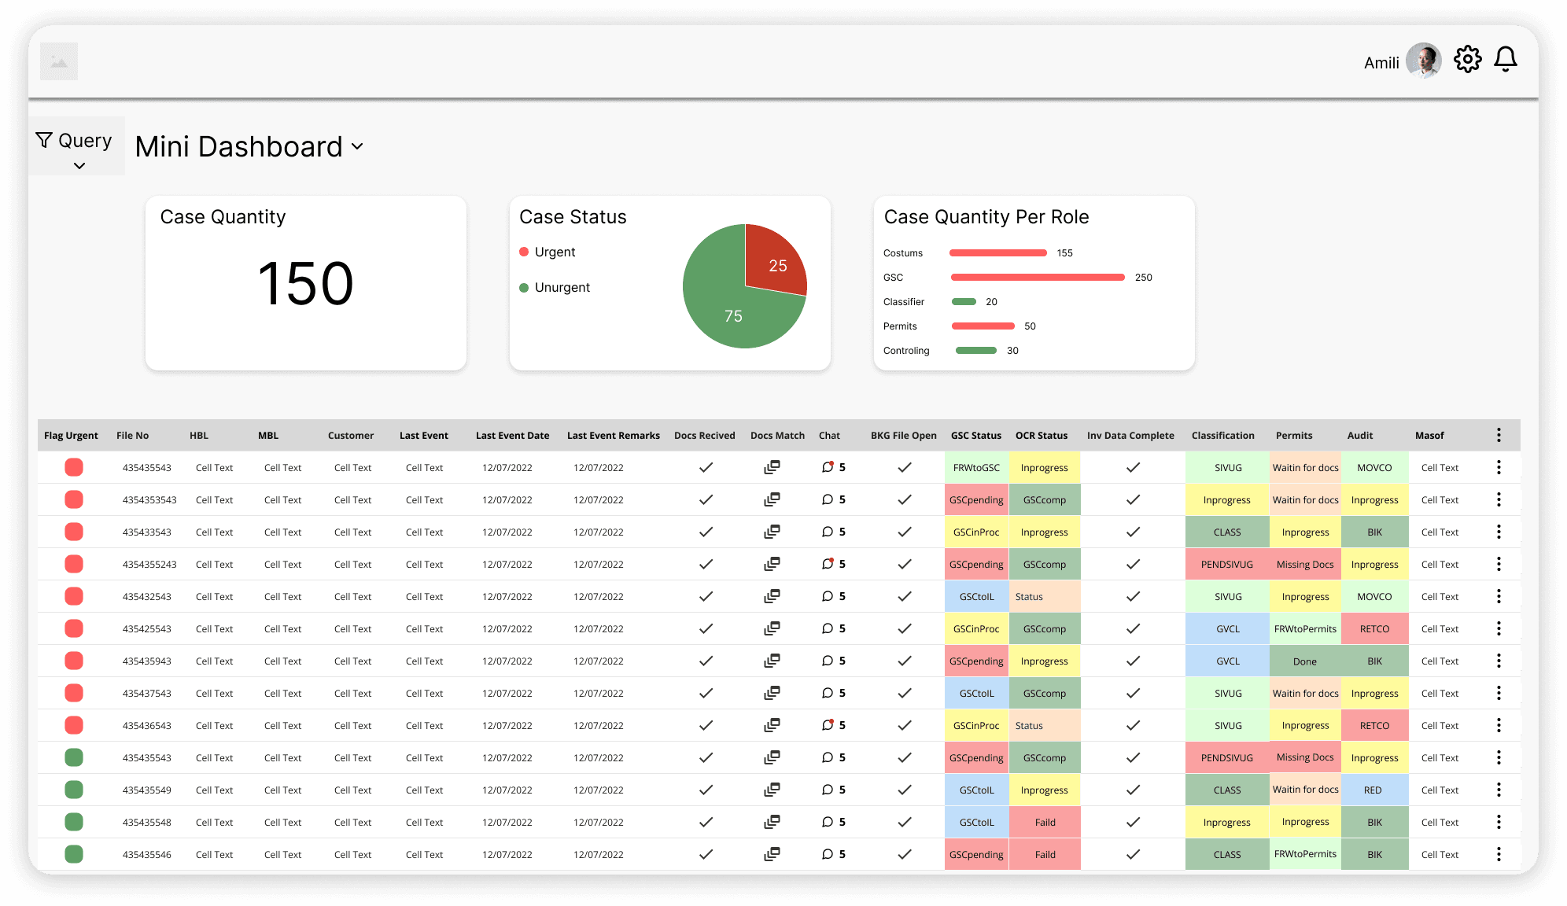Image resolution: width=1567 pixels, height=906 pixels.
Task: Open row menu for file 4354353543
Action: point(1499,499)
